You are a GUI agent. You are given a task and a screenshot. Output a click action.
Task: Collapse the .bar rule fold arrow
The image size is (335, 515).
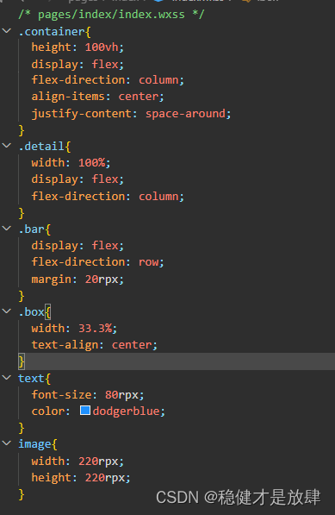coord(7,229)
